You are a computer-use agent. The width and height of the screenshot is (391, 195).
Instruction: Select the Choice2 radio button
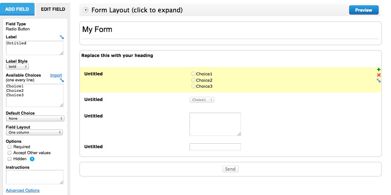pyautogui.click(x=193, y=80)
